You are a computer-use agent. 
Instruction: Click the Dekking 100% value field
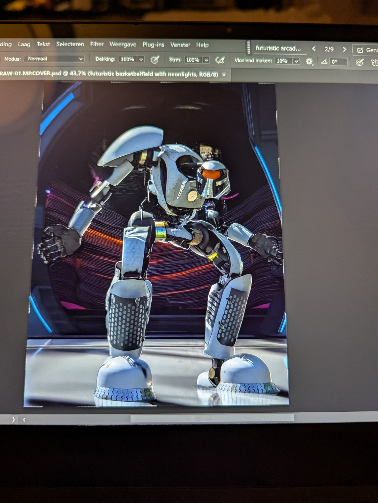pos(128,59)
